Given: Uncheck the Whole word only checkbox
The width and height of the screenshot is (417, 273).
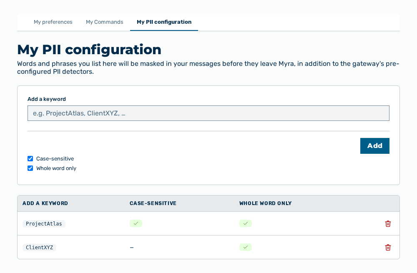Looking at the screenshot, I should [30, 168].
